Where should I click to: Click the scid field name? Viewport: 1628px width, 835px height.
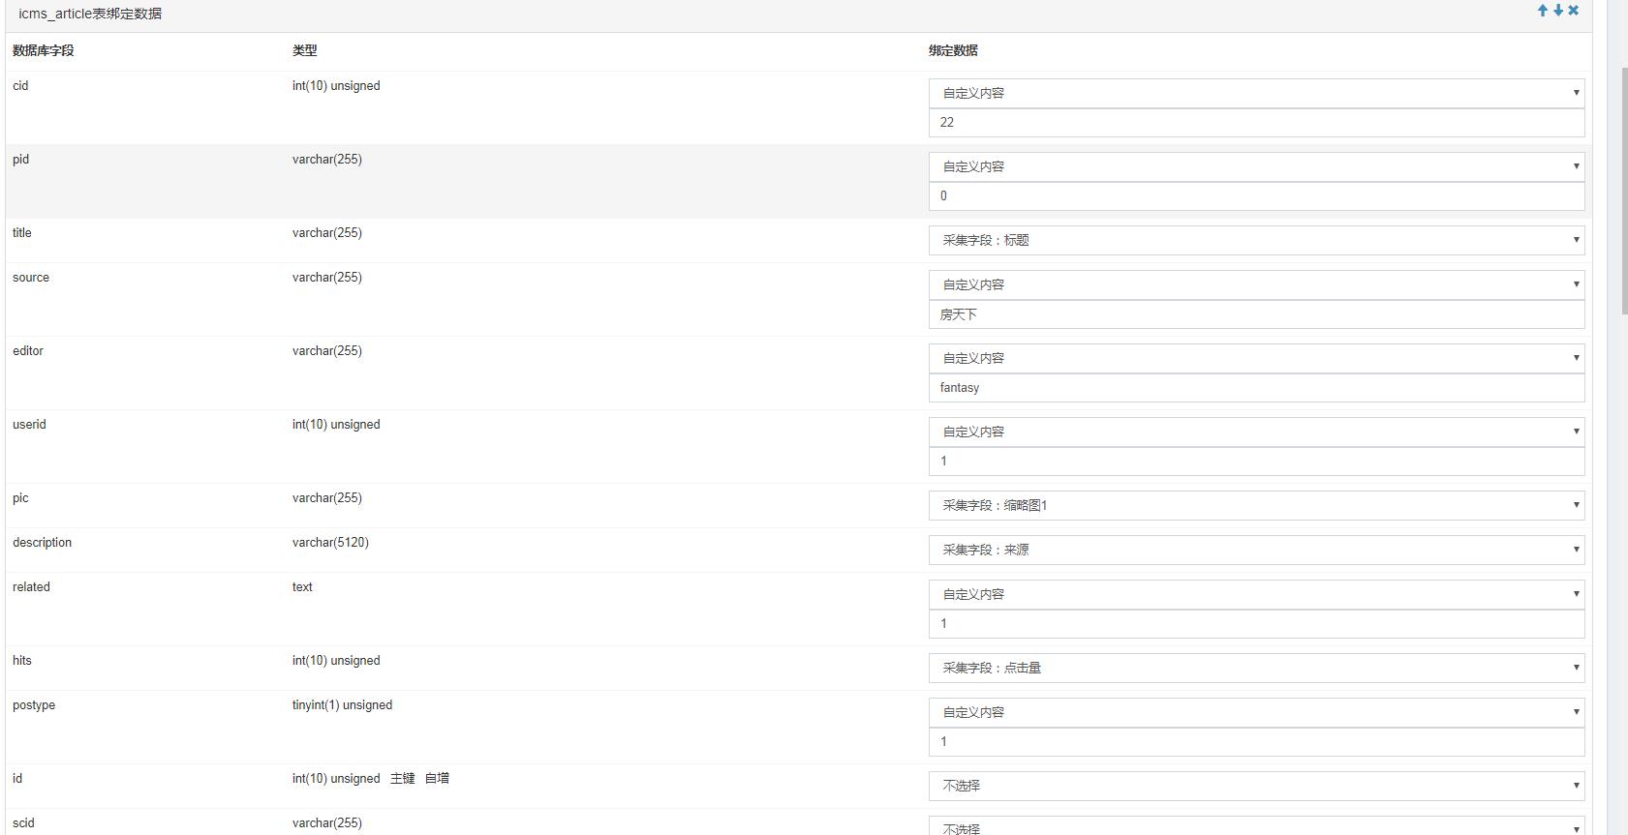(x=23, y=823)
